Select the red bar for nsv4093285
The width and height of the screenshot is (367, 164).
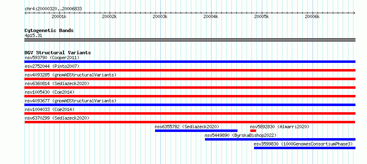click(x=190, y=79)
